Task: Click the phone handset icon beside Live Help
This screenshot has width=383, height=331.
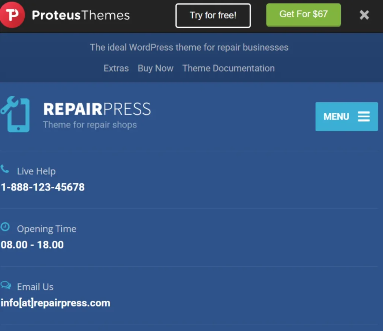Action: 4,169
